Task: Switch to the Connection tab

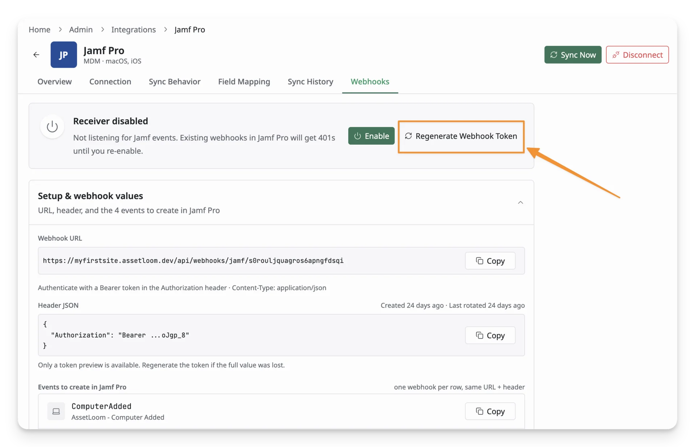Action: point(110,82)
